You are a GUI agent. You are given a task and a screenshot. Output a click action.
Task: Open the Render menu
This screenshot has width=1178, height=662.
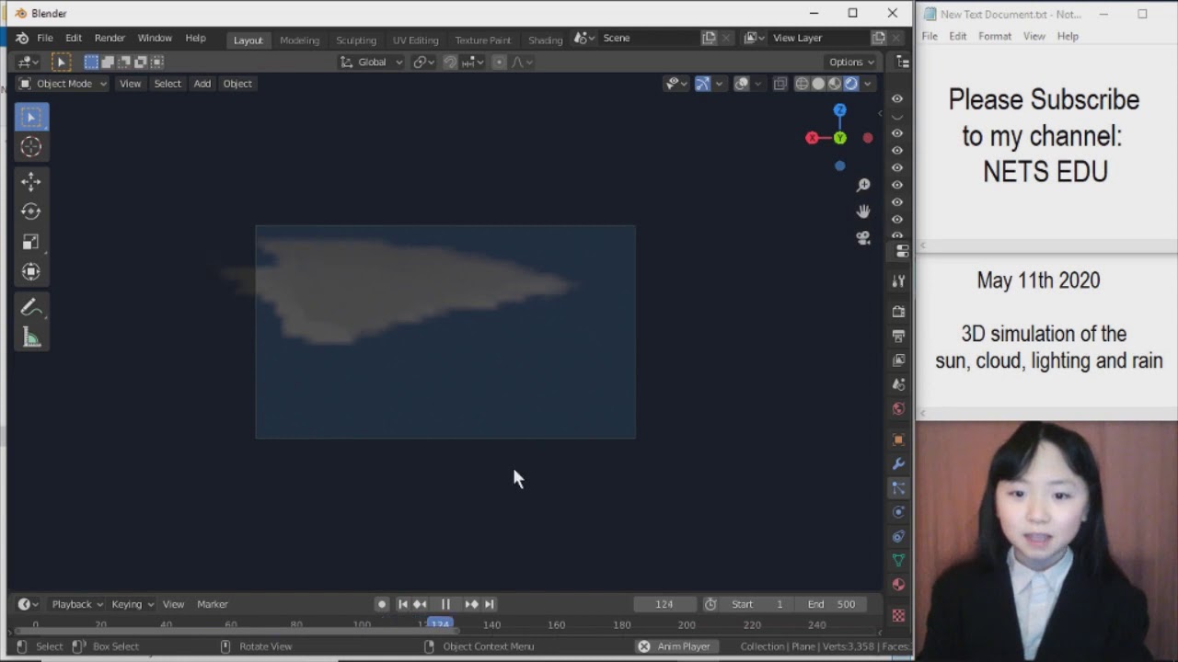110,38
